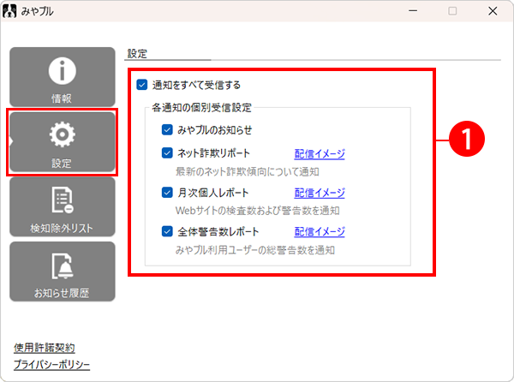Open the 情報 info panel
The height and width of the screenshot is (382, 514).
(62, 77)
